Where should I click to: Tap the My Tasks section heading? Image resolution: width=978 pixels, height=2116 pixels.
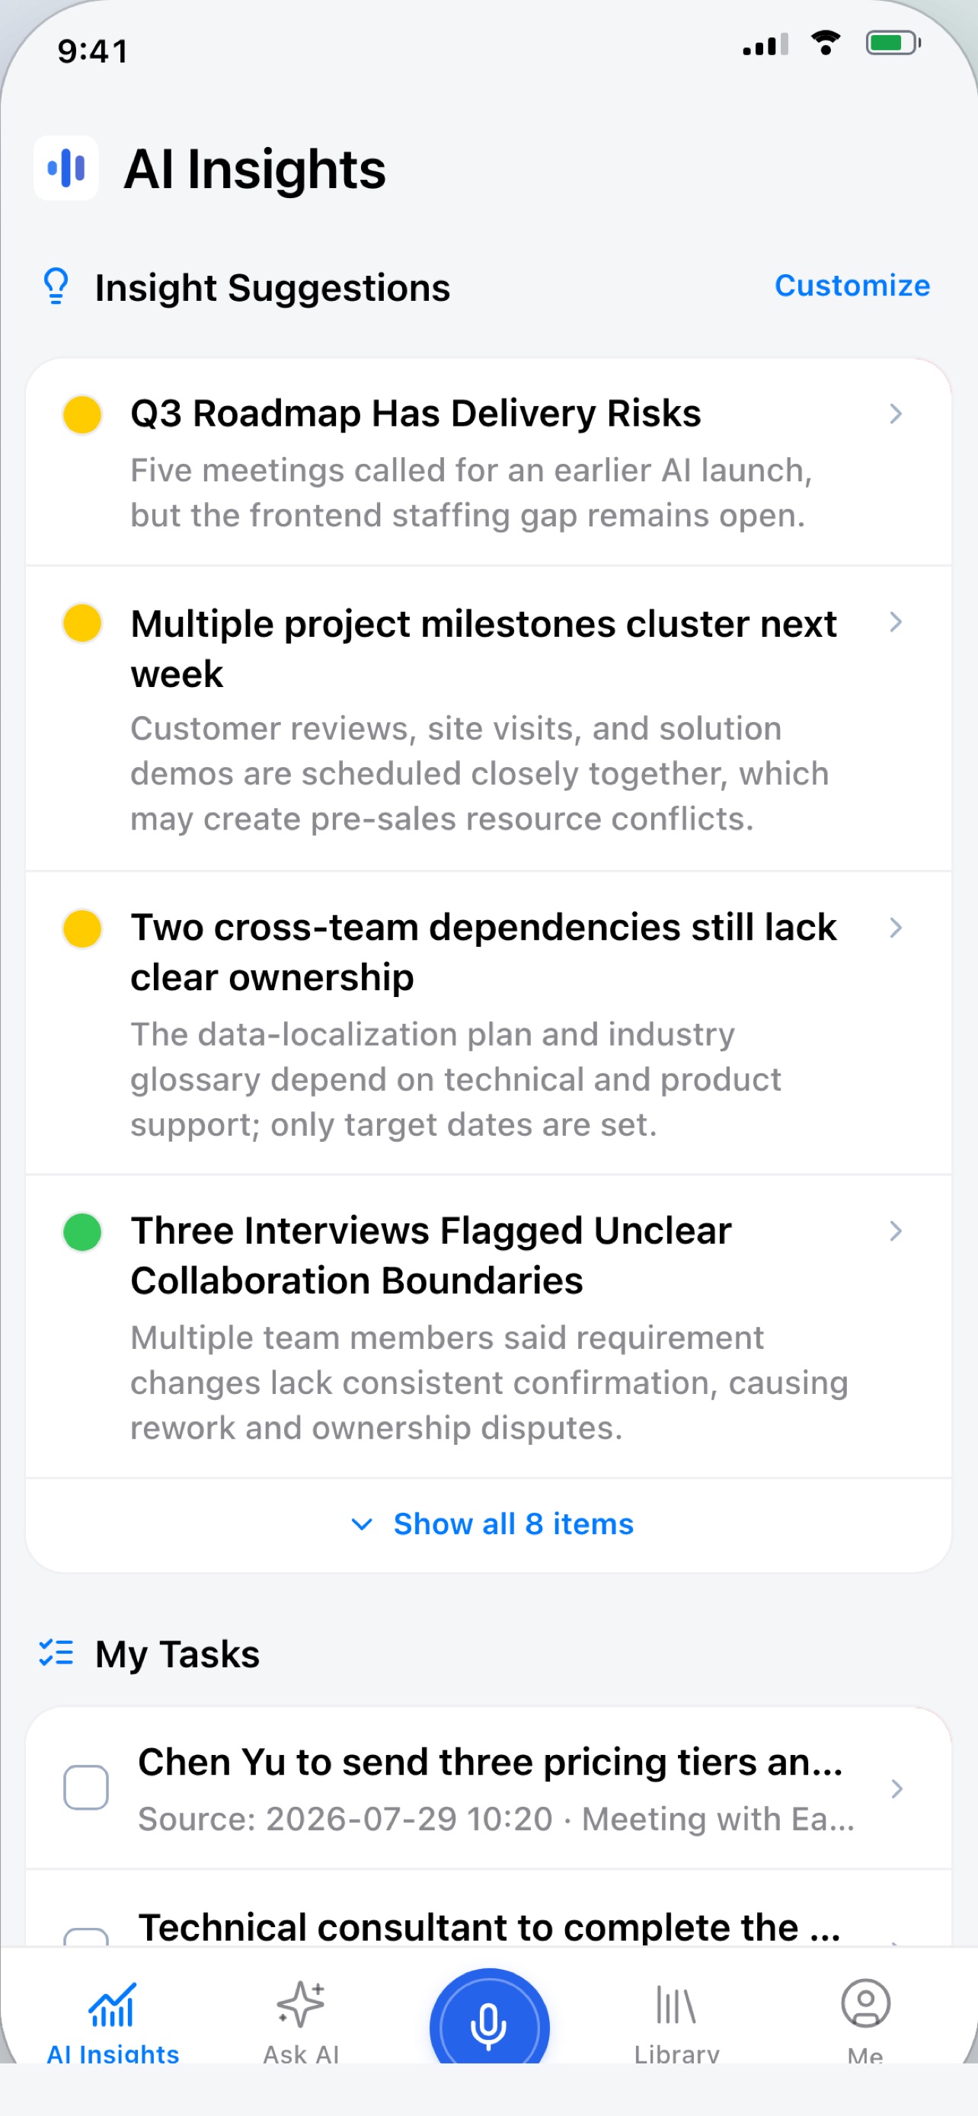[x=177, y=1654]
